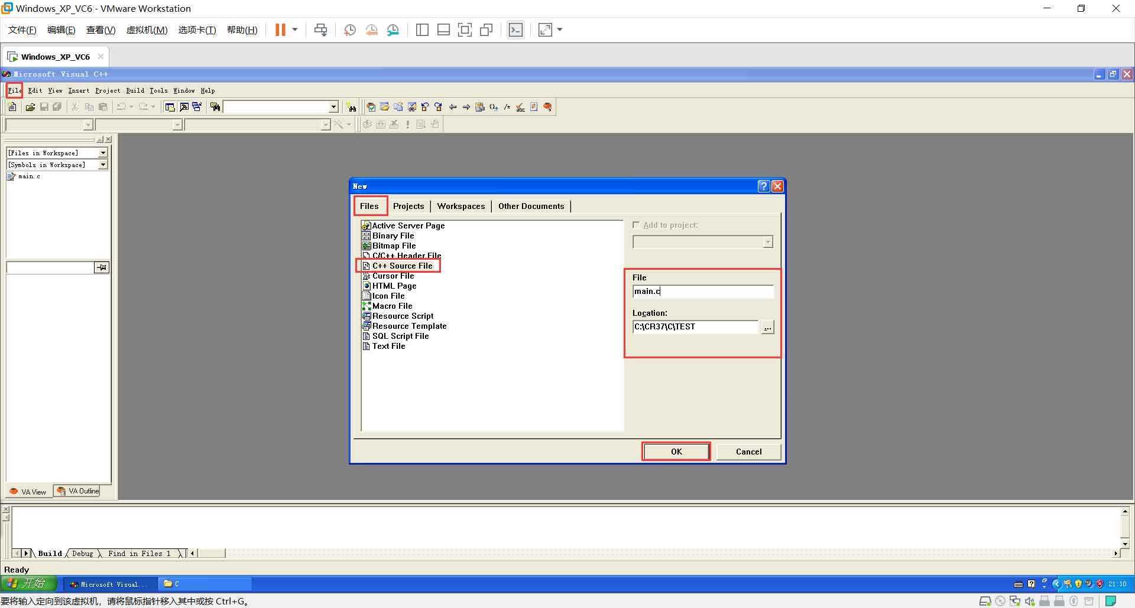Image resolution: width=1135 pixels, height=608 pixels.
Task: Switch to the VA Outline tab
Action: (x=78, y=491)
